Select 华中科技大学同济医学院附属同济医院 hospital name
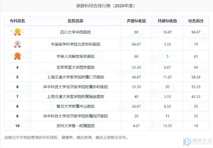The height and width of the screenshot is (148, 213). pos(75,116)
